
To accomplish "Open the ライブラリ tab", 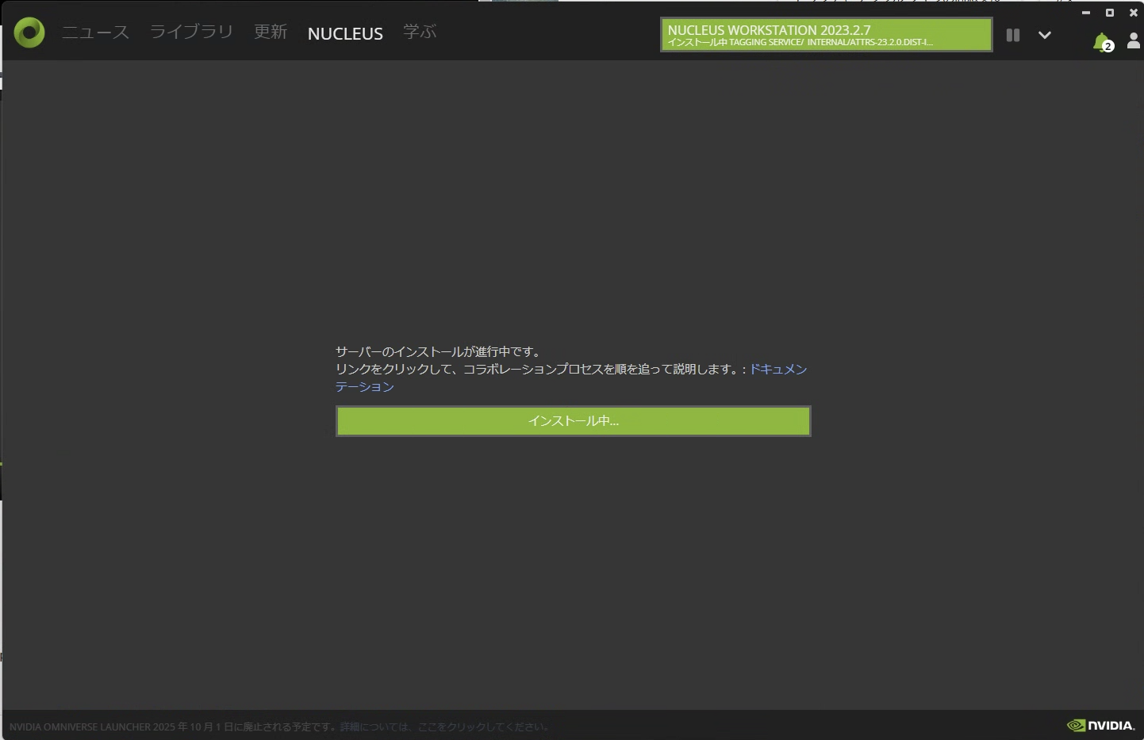I will (190, 33).
